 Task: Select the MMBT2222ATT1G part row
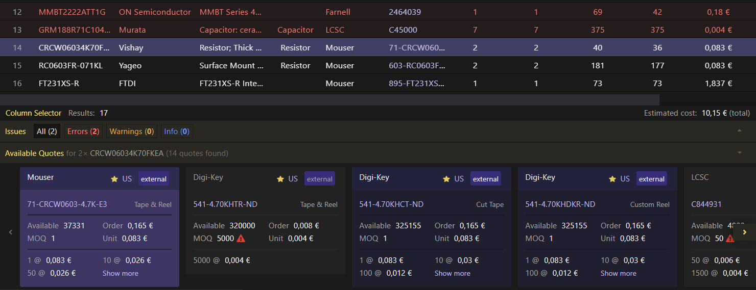(378, 12)
